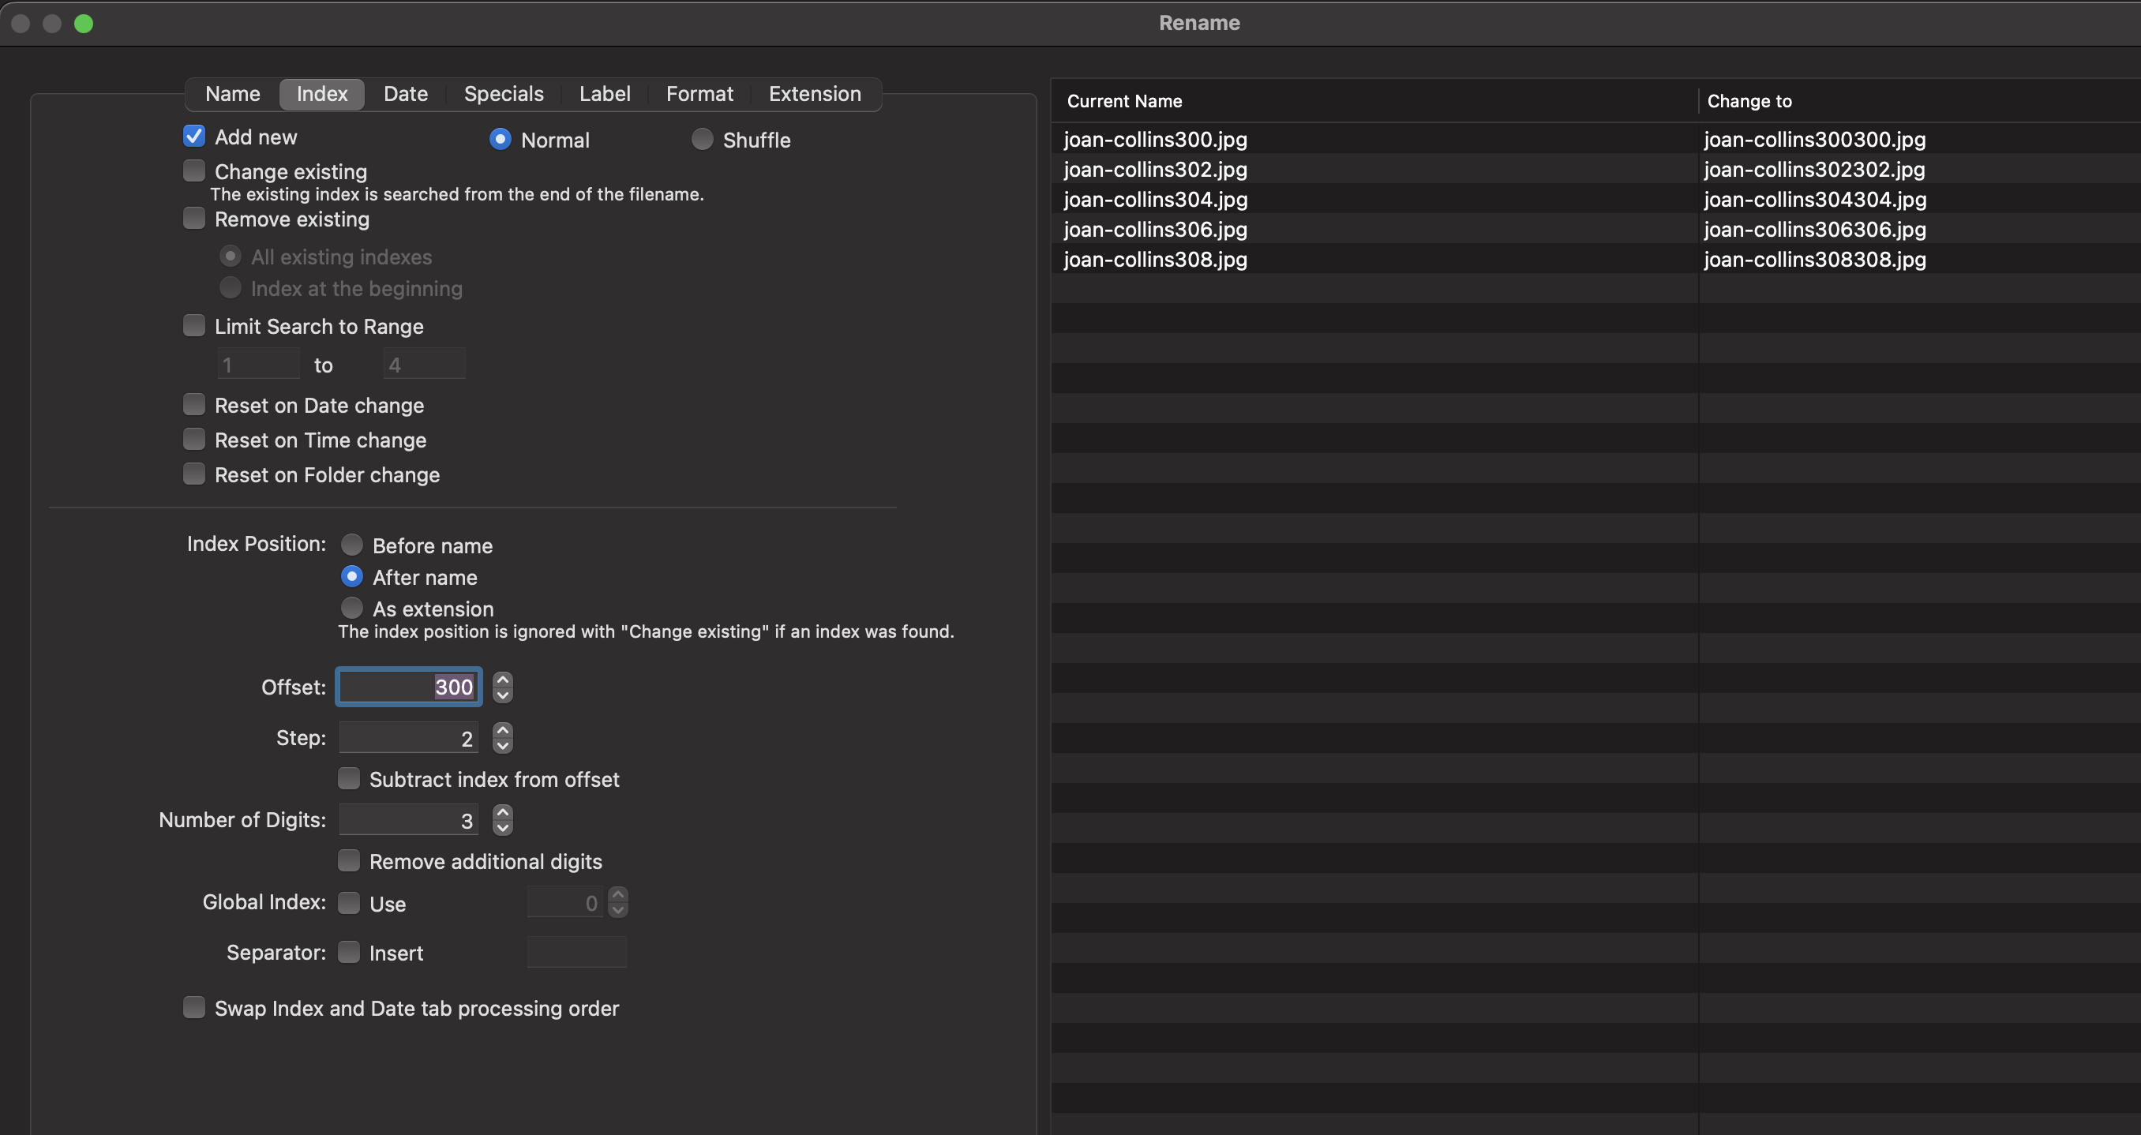Click the Offset value field
This screenshot has height=1135, width=2141.
tap(408, 687)
